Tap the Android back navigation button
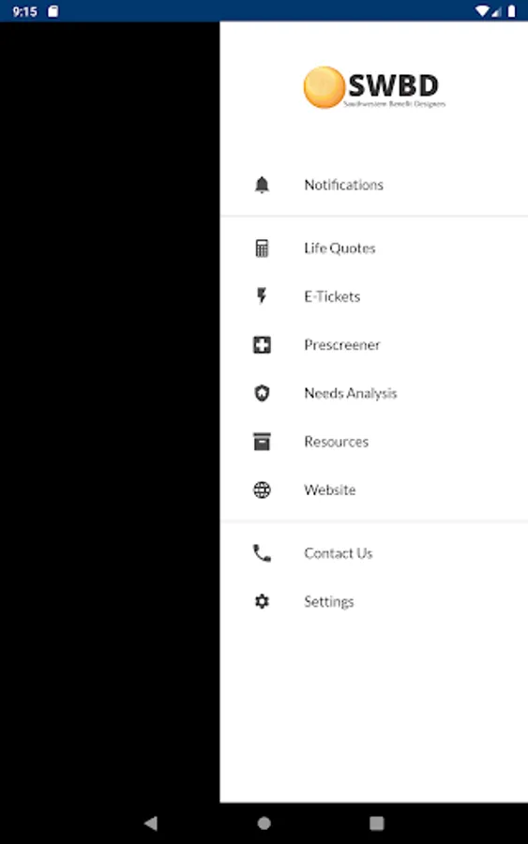Viewport: 528px width, 844px height. click(151, 823)
